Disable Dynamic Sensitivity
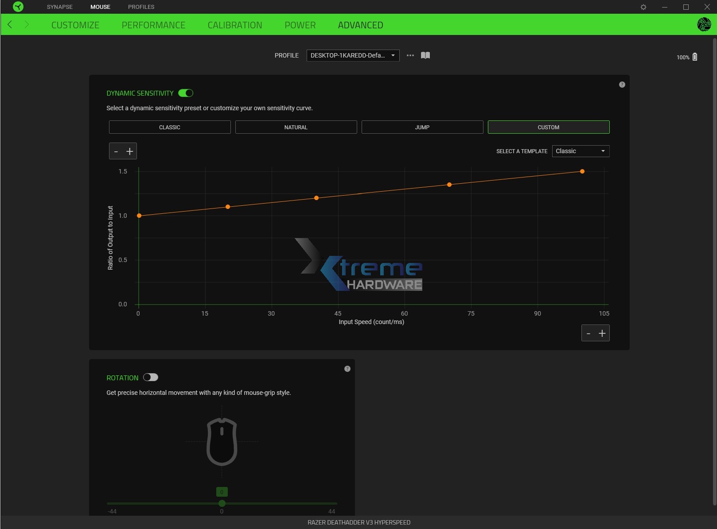Viewport: 717px width, 529px height. 186,93
